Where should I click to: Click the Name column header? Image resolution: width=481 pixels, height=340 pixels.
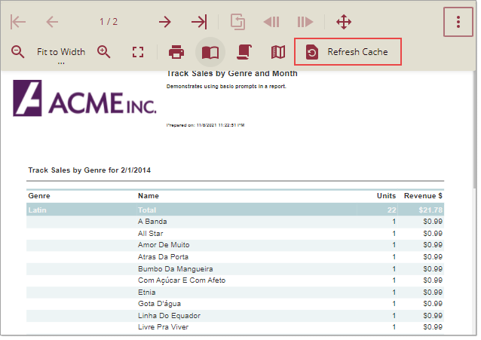[x=149, y=196]
